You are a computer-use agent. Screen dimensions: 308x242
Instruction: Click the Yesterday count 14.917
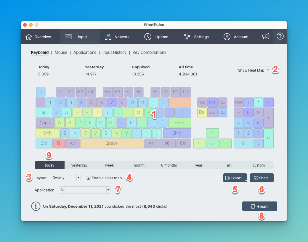point(91,74)
